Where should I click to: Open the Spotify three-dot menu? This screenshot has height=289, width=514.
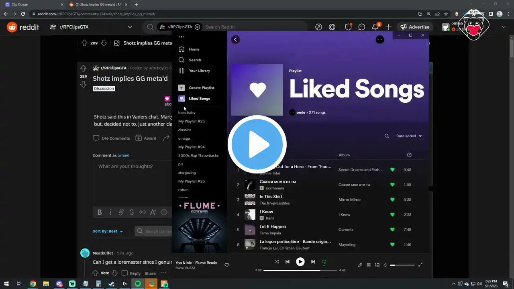[182, 37]
